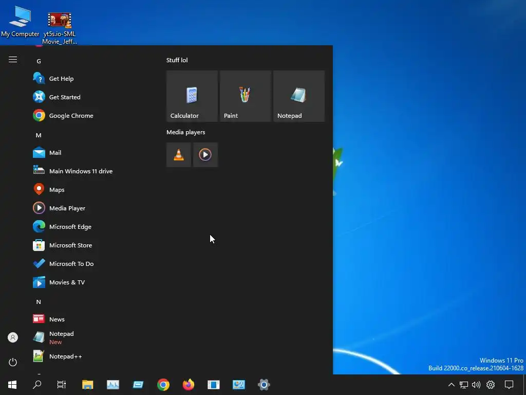Open the volume tray icon
The image size is (526, 395).
click(x=476, y=385)
